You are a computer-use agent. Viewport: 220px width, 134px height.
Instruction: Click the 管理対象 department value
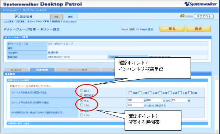pos(53,52)
